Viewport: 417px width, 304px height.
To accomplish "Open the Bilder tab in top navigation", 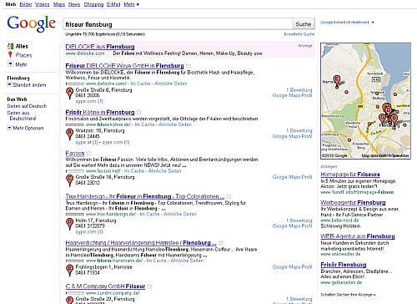I will pos(26,4).
